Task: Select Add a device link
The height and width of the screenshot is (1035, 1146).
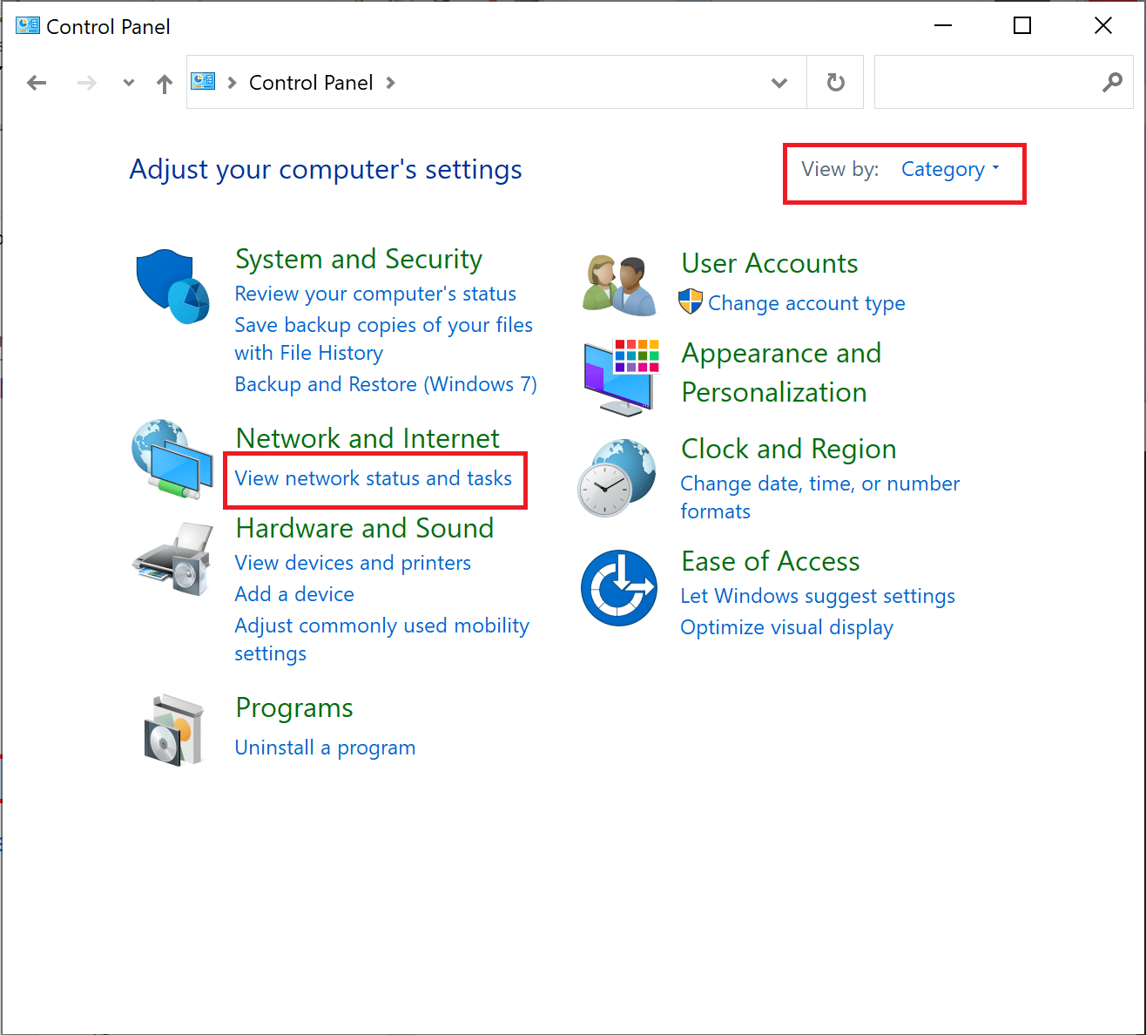Action: point(294,594)
